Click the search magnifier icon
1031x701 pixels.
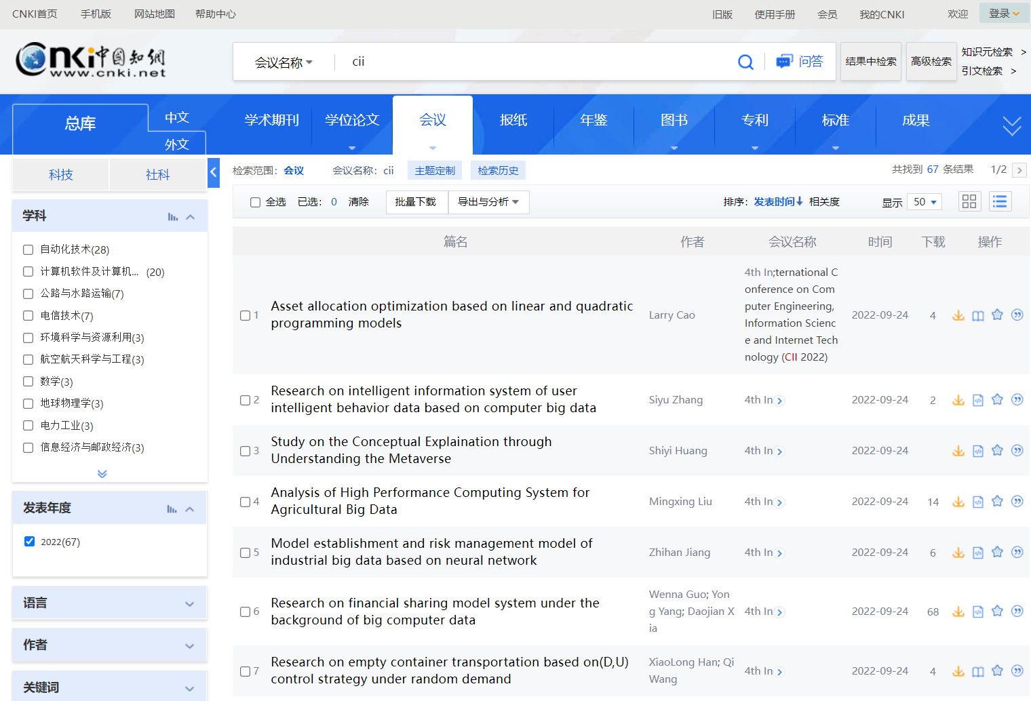coord(745,62)
